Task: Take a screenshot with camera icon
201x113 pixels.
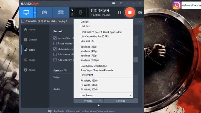Action: coord(140,12)
